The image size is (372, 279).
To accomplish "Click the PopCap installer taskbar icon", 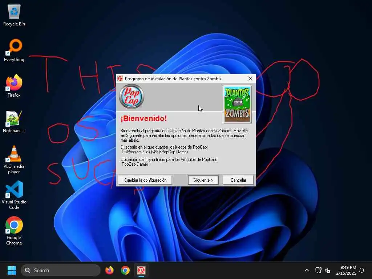I will (x=141, y=270).
